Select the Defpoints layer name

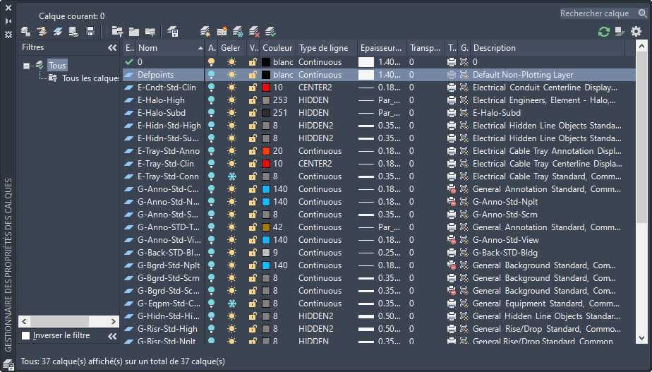155,75
